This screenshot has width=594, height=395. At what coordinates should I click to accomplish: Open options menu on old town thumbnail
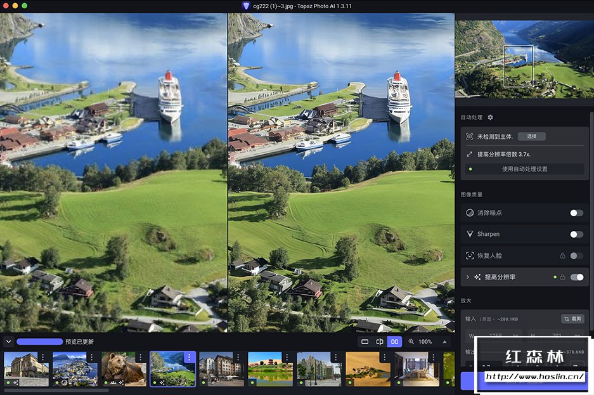(x=335, y=357)
